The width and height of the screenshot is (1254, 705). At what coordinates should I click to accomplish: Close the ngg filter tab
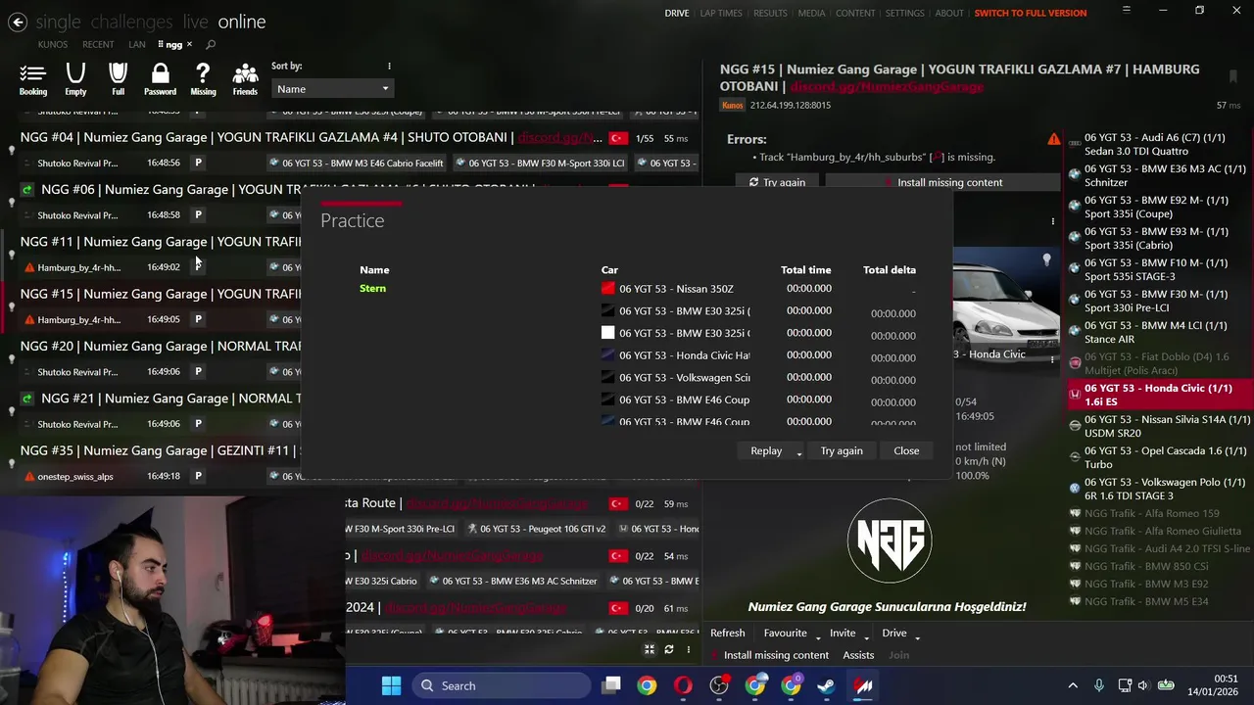pos(189,44)
